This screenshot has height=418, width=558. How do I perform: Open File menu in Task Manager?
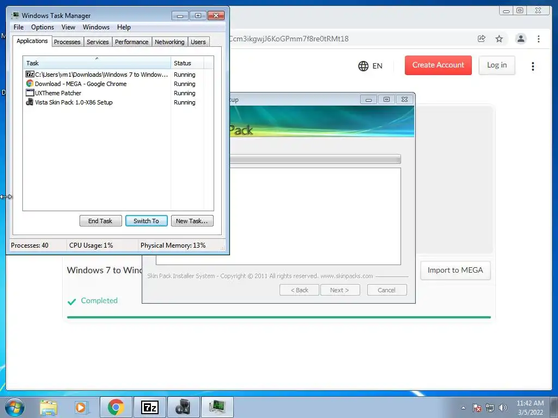point(19,27)
